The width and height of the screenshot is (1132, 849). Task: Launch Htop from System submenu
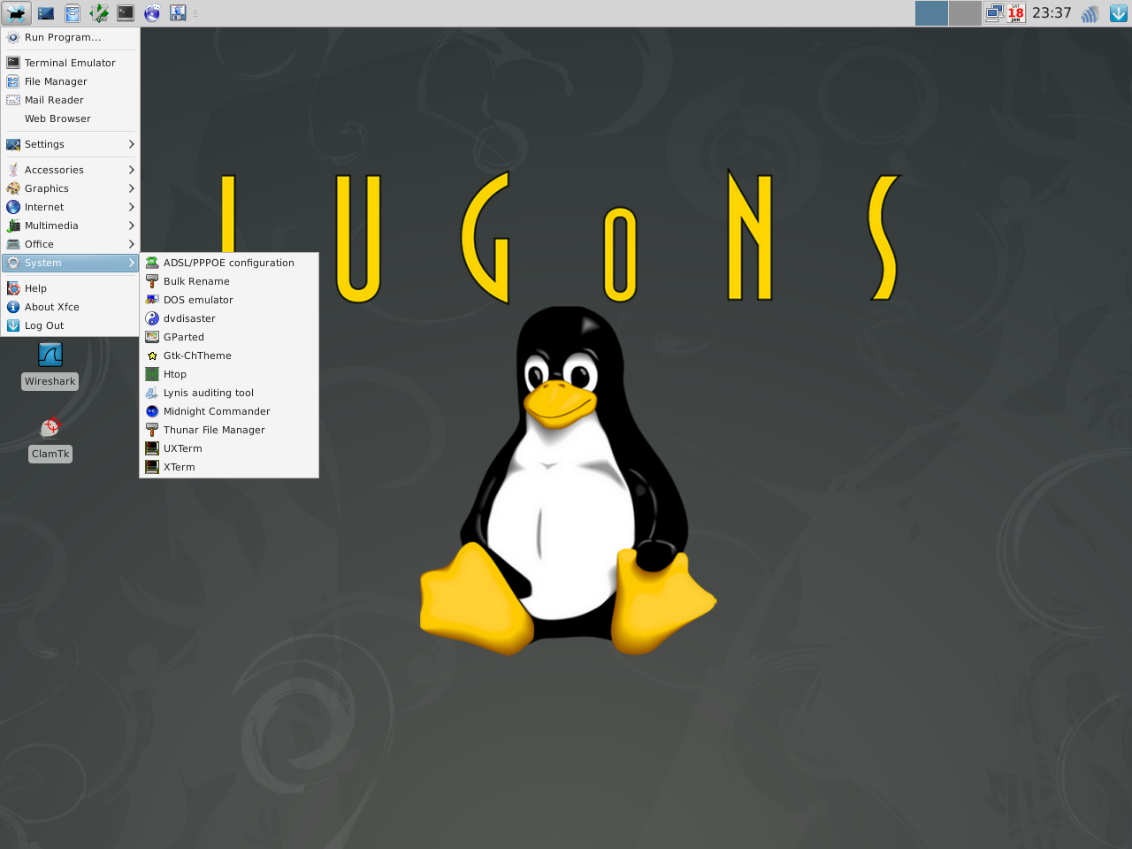[229, 374]
